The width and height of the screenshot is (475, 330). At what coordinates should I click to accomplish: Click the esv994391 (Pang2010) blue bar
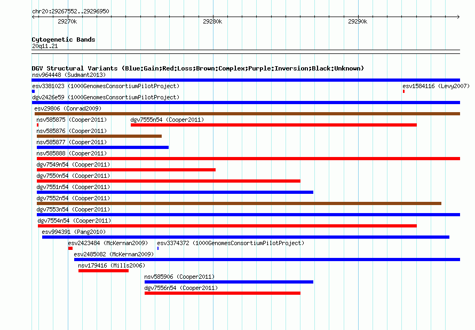point(246,237)
